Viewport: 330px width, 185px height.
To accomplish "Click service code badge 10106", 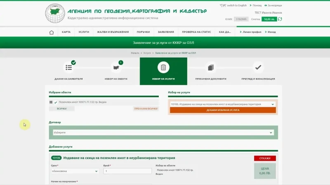I will 56,158.
